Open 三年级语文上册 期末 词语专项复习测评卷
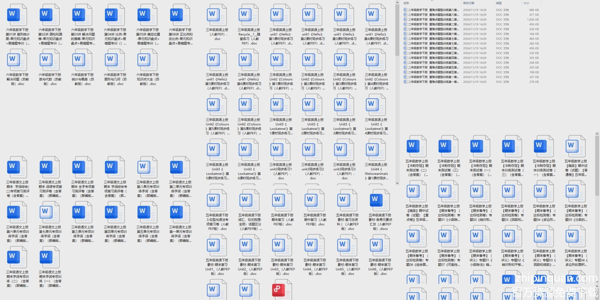The width and height of the screenshot is (600, 300). 50,177
